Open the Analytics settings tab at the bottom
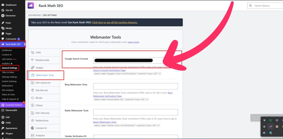The width and height of the screenshot is (283, 139). pos(44,135)
